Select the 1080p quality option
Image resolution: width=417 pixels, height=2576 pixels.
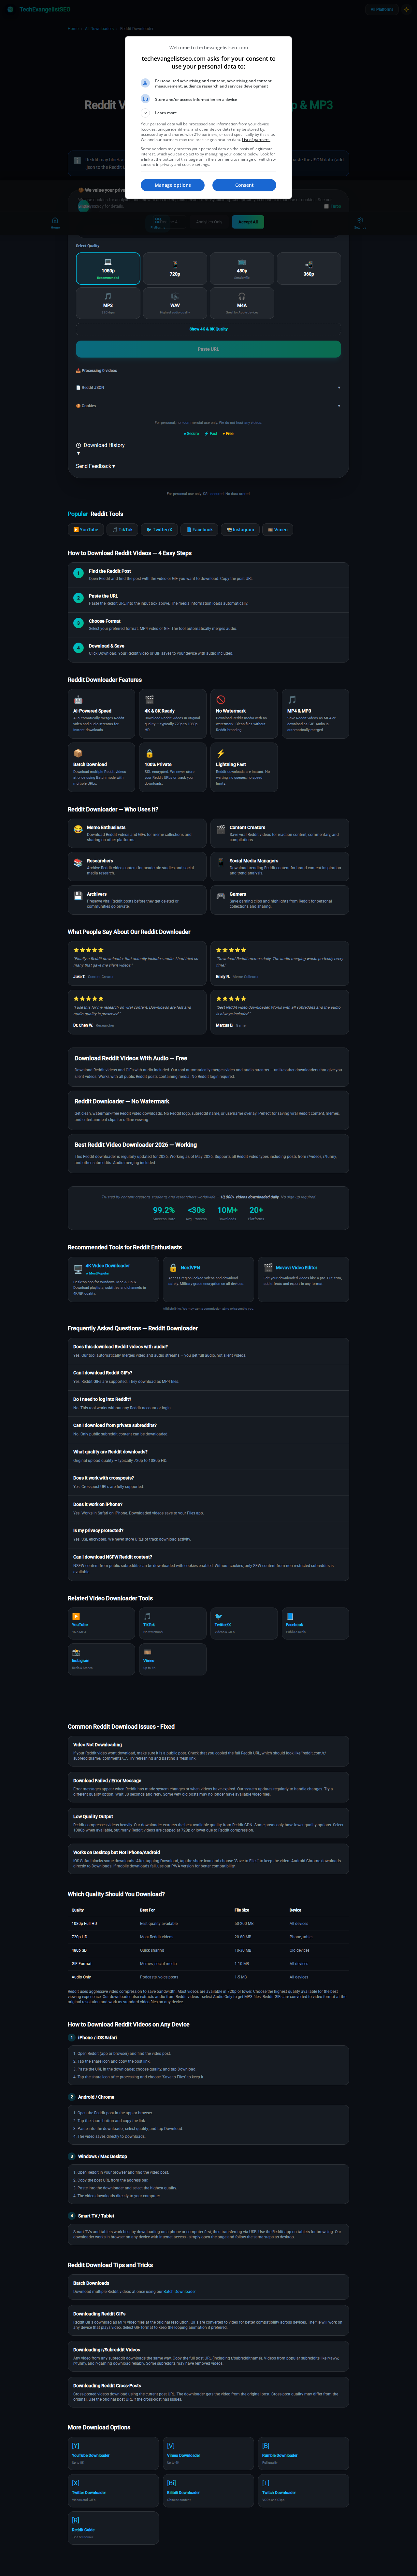coord(108,268)
